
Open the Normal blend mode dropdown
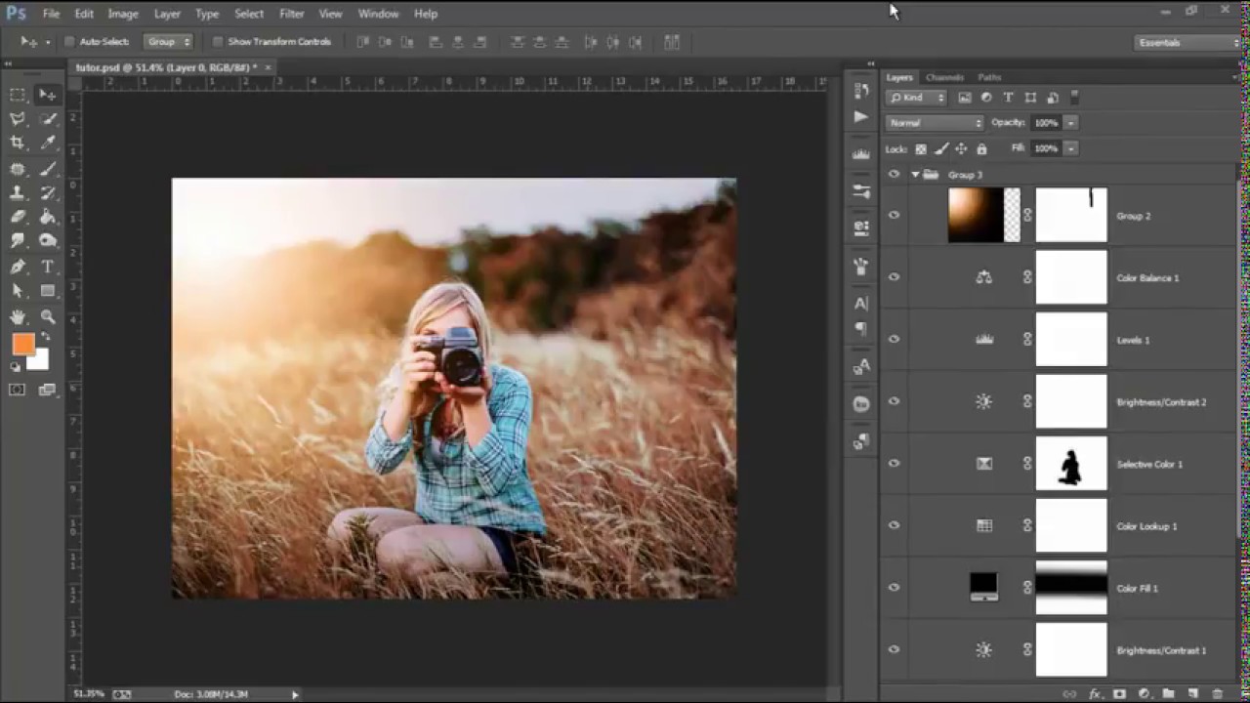click(x=935, y=123)
